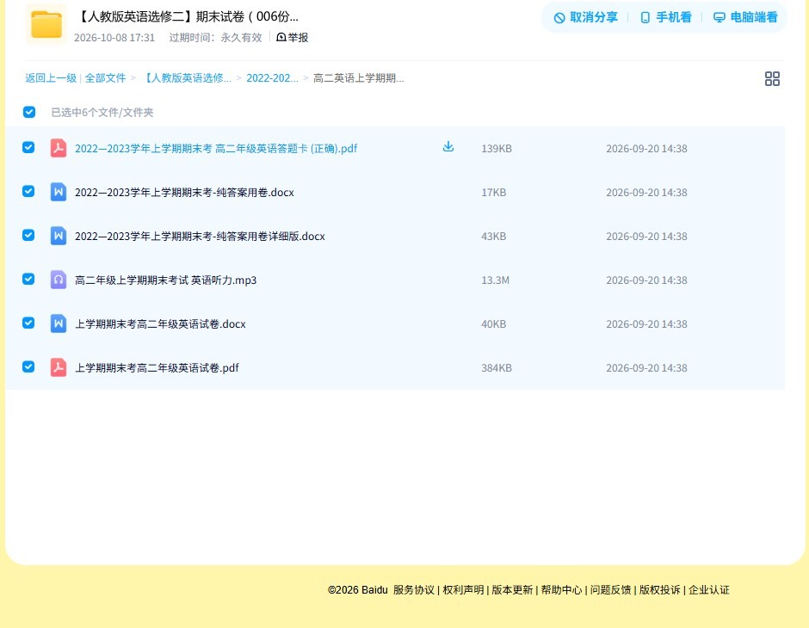Viewport: 809px width, 628px height.
Task: Click Word icon of 纯答案用卷详细版.docx
Action: pyautogui.click(x=59, y=236)
